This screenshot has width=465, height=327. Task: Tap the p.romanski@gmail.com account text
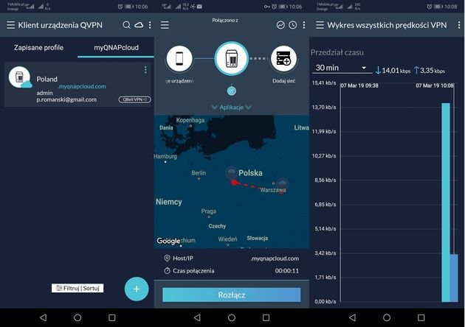tap(66, 99)
